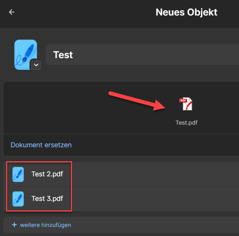
Task: Click the red PDF file icon
Action: click(186, 104)
